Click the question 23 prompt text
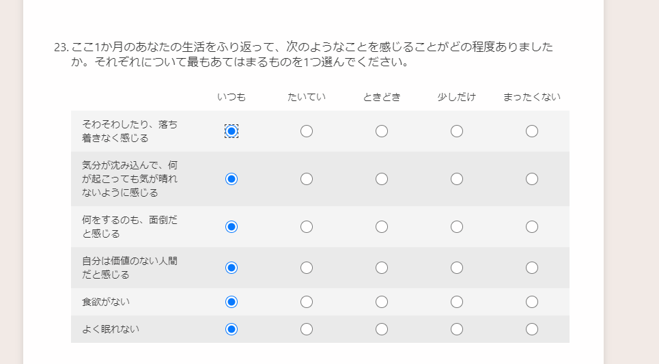Viewport: 659px width, 364px height. pos(311,55)
